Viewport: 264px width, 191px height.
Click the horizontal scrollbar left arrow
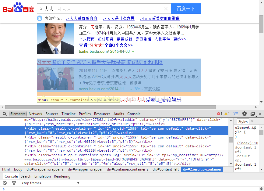pos(2,107)
